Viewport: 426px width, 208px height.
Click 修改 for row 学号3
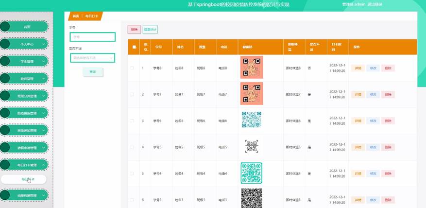click(x=373, y=200)
